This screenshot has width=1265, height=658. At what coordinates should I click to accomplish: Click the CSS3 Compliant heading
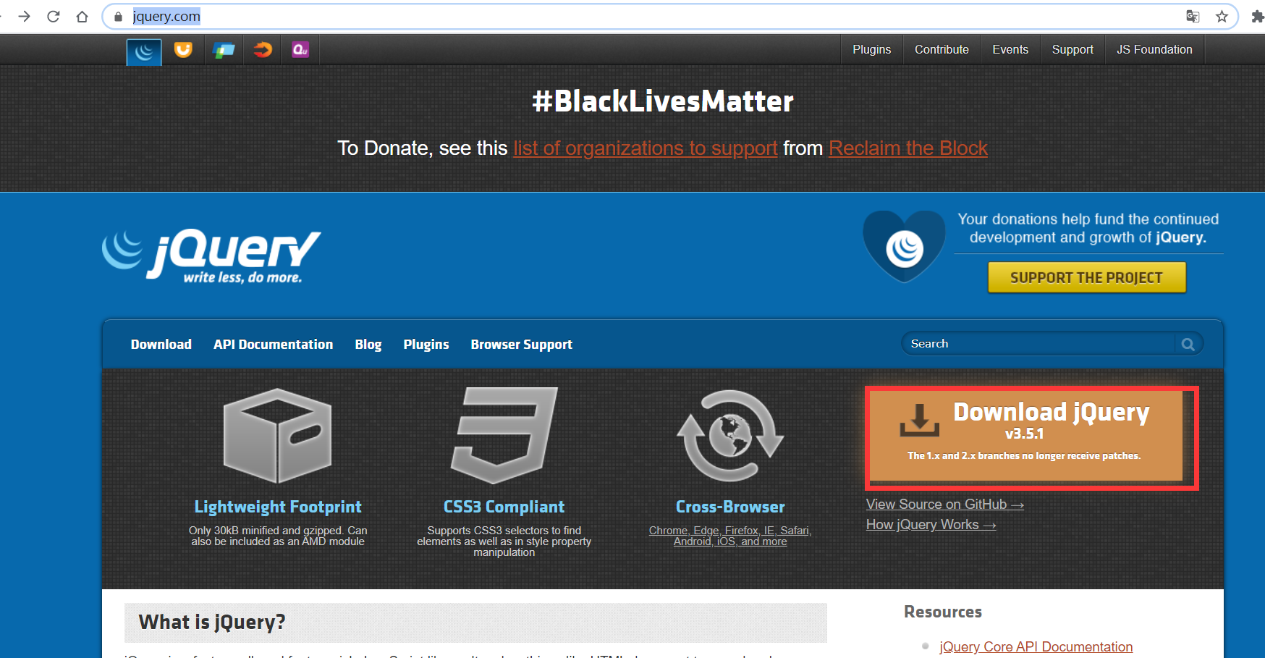pos(504,507)
